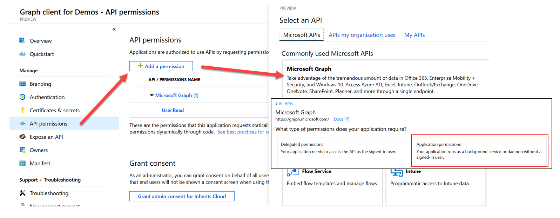Viewport: 560px width, 218px height.
Task: Click the Branding icon
Action: pyautogui.click(x=22, y=84)
